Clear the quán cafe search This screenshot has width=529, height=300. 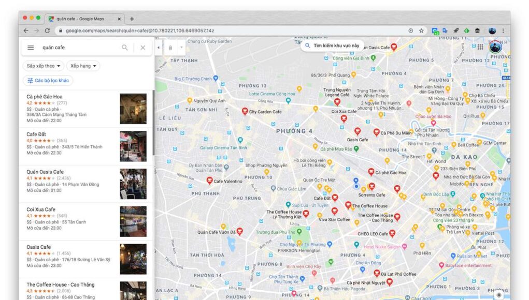[x=142, y=48]
